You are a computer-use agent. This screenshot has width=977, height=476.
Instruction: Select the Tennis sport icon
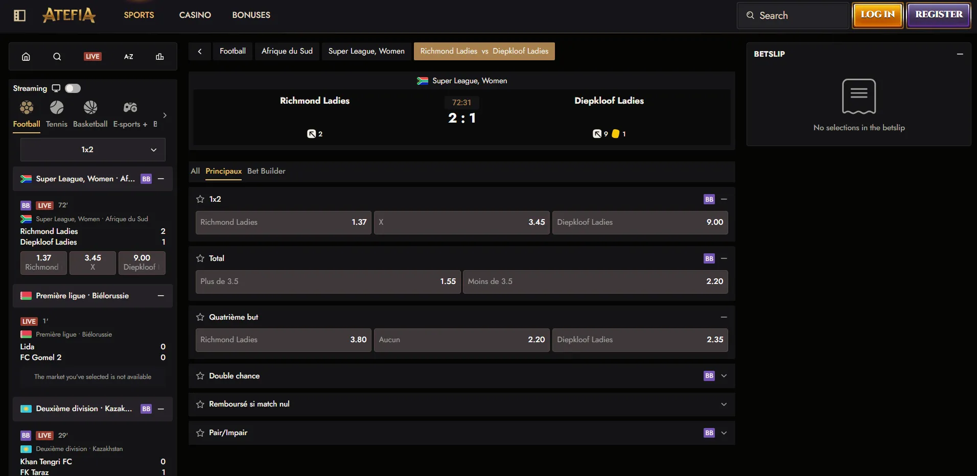point(57,107)
